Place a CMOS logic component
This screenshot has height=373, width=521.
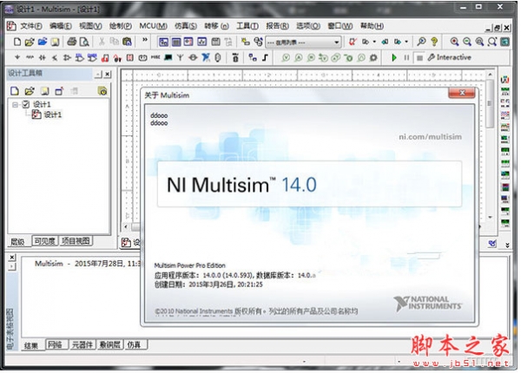pyautogui.click(x=92, y=57)
